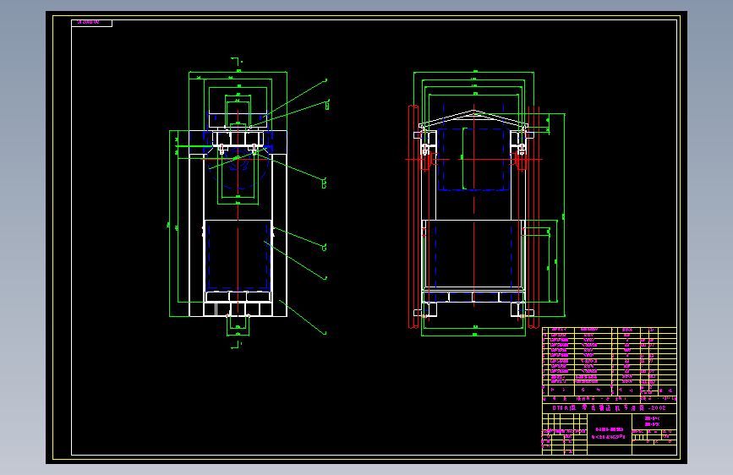
Task: Select the drawing number label box in the top-left corner
Action: pyautogui.click(x=91, y=23)
